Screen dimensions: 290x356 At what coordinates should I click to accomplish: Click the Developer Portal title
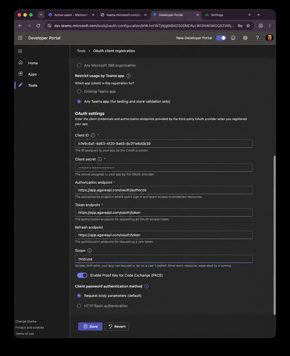pos(44,38)
